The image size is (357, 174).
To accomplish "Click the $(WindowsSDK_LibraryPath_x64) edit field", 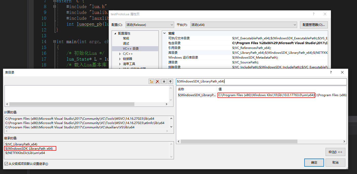I will 261,81.
